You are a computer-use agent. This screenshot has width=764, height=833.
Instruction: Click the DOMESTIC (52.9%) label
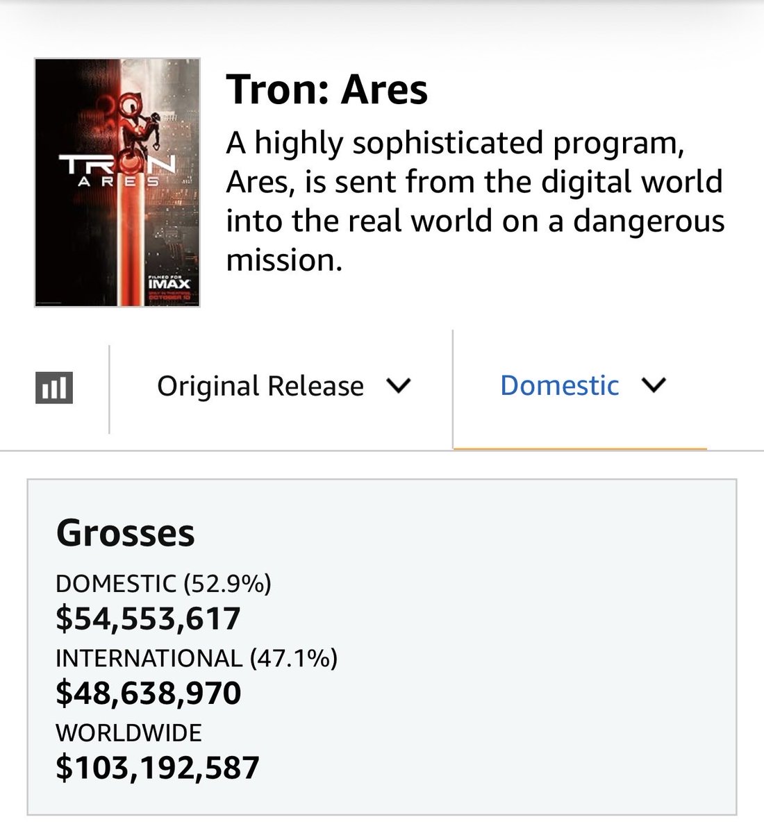click(163, 584)
